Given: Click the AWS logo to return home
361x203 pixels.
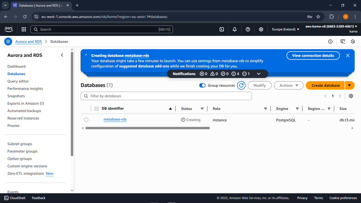Looking at the screenshot, I should (x=8, y=29).
